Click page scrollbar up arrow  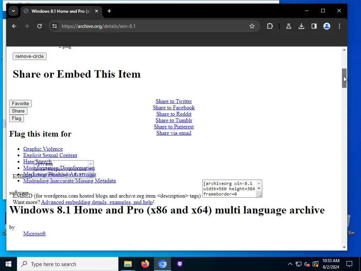pyautogui.click(x=344, y=50)
